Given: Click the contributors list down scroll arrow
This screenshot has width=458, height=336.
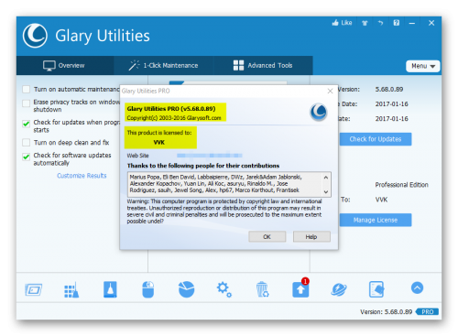Looking at the screenshot, I should pos(326,192).
